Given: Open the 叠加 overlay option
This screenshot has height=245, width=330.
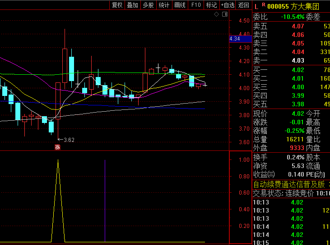Looking at the screenshot, I should [133, 5].
